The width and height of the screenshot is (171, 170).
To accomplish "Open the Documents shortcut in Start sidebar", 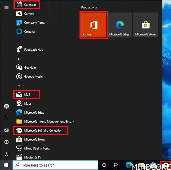I will coord(6,118).
